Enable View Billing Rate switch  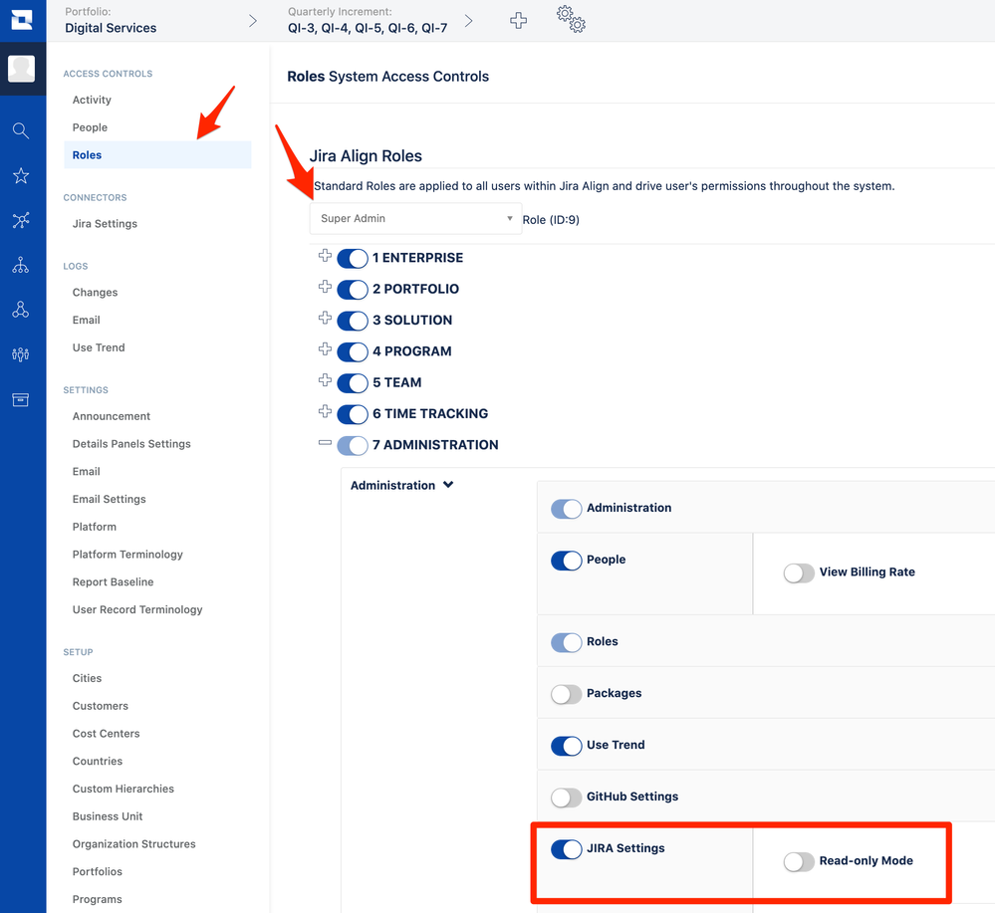[x=799, y=572]
